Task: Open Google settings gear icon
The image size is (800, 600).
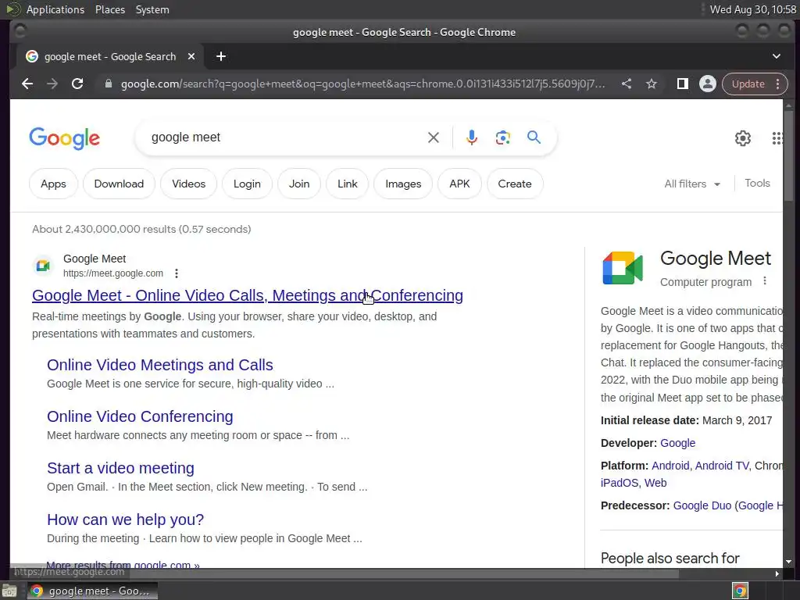Action: pyautogui.click(x=743, y=137)
